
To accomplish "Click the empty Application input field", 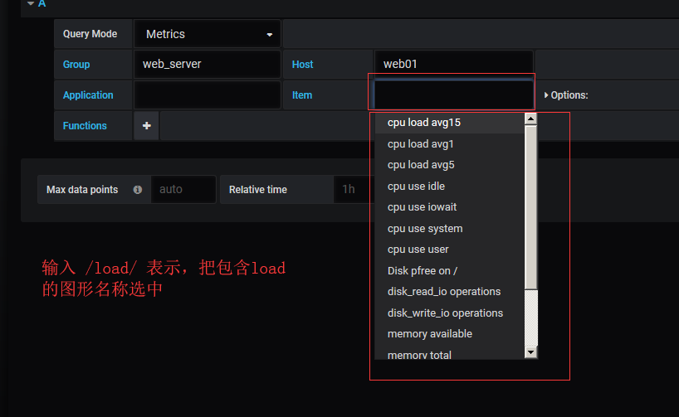I will click(x=207, y=95).
